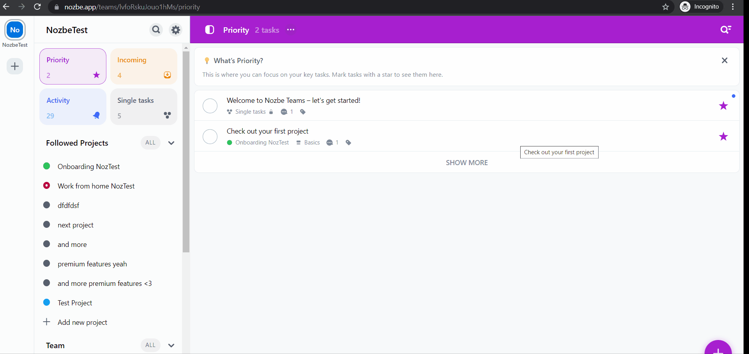749x354 pixels.
Task: Click the sidebar vertical scrollbar
Action: point(186,152)
